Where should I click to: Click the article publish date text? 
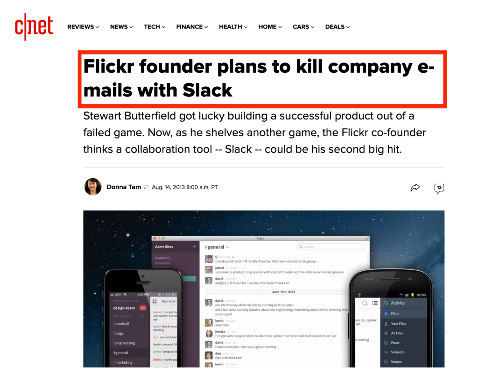click(185, 187)
